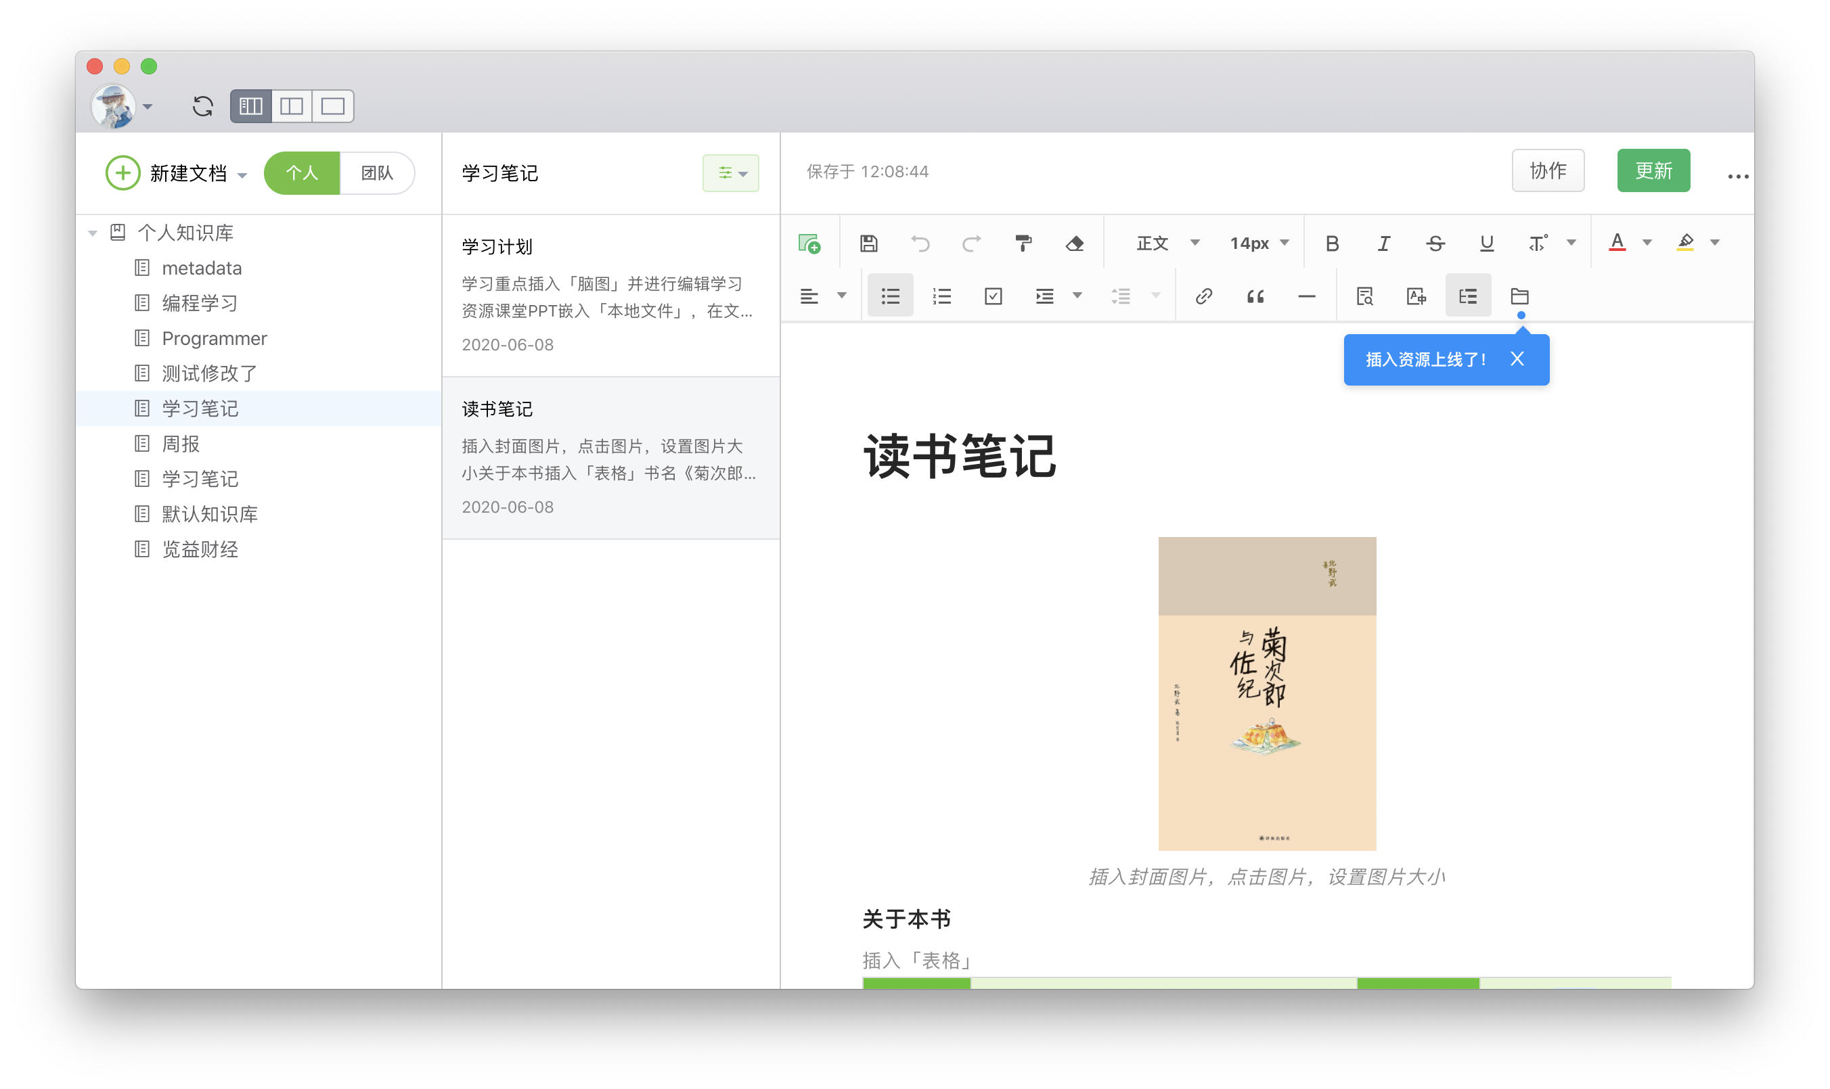The image size is (1830, 1089).
Task: Insert horizontal divider line
Action: point(1307,296)
